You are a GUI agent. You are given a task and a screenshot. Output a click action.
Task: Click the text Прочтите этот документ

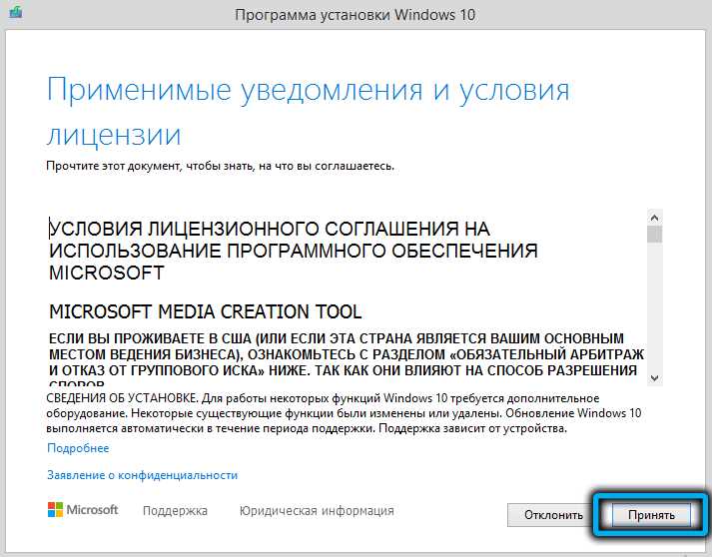tap(220, 166)
